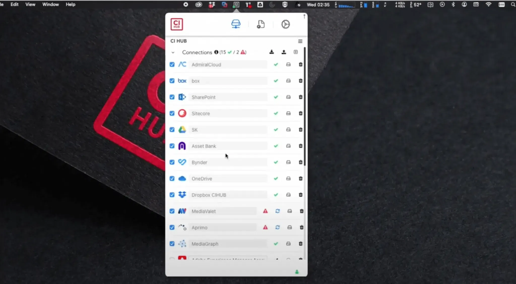The image size is (516, 284).
Task: Click the export connections upload icon
Action: (284, 52)
